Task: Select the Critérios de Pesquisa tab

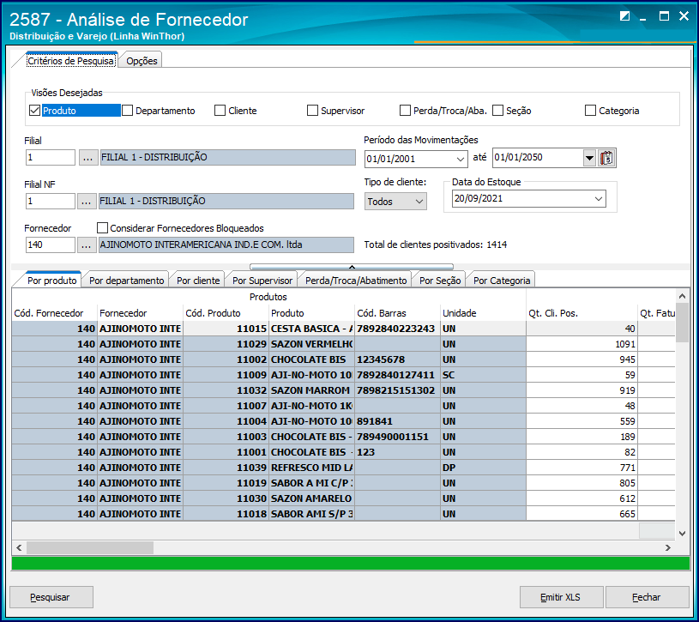Action: point(71,61)
